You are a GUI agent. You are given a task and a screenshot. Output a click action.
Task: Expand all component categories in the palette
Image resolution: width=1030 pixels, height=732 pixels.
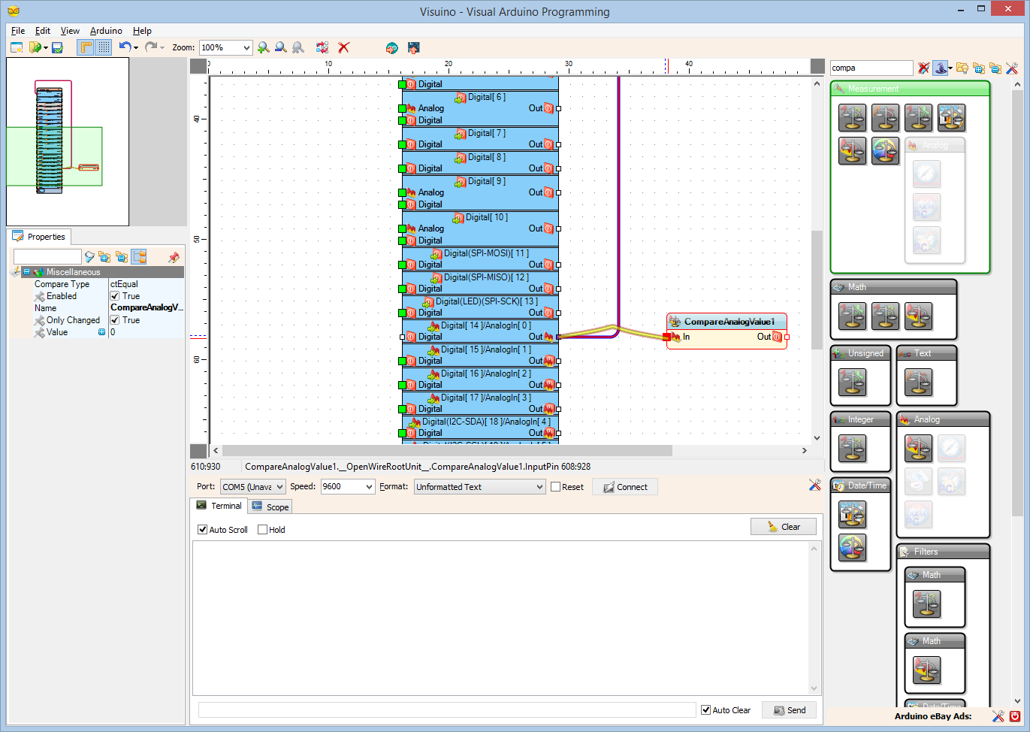[979, 68]
